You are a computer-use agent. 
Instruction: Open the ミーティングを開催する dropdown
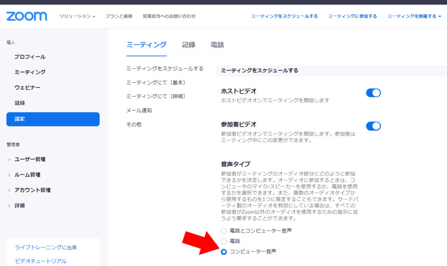pyautogui.click(x=414, y=16)
